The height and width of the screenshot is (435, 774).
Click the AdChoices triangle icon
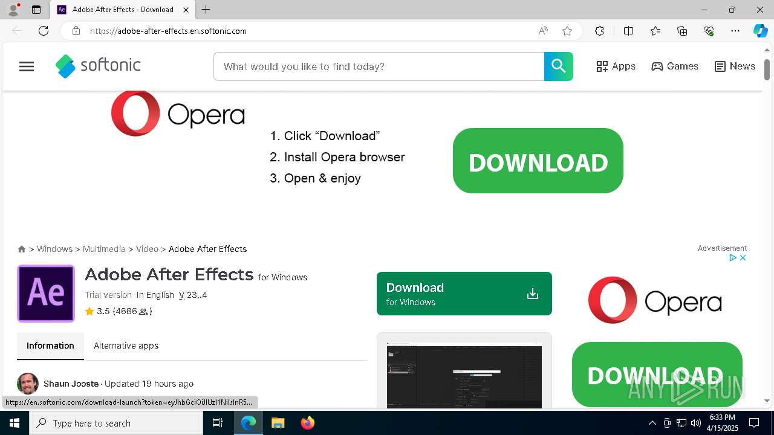732,257
